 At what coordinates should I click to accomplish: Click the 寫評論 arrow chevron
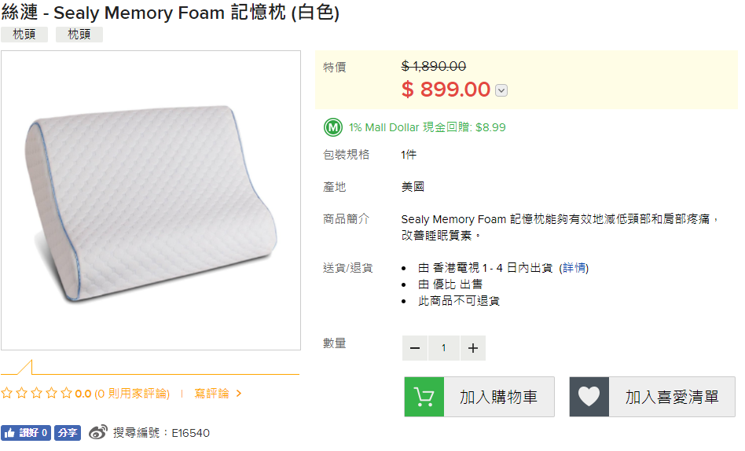pos(239,394)
